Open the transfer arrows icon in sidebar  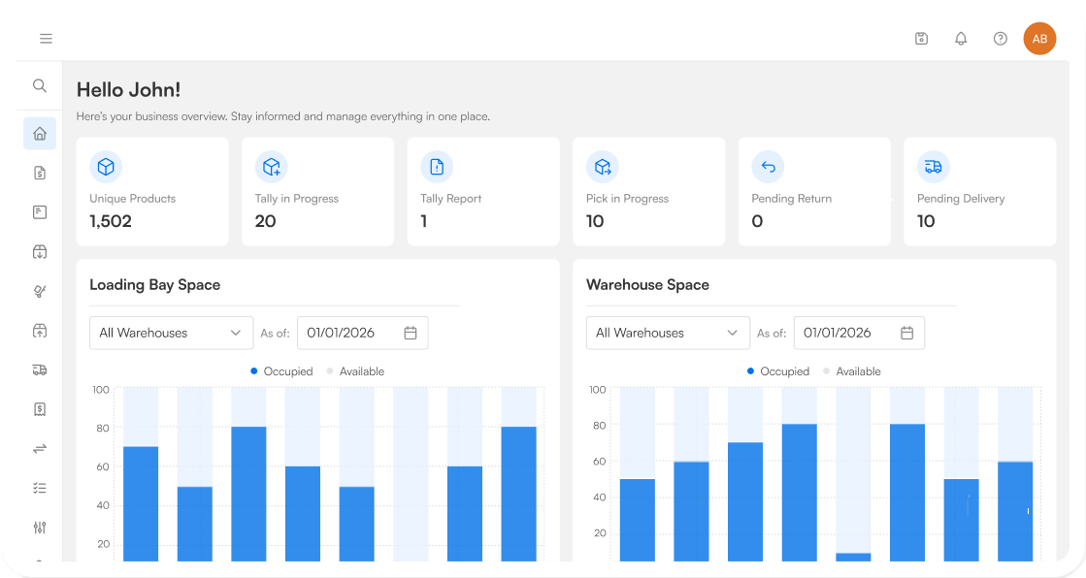pyautogui.click(x=39, y=448)
